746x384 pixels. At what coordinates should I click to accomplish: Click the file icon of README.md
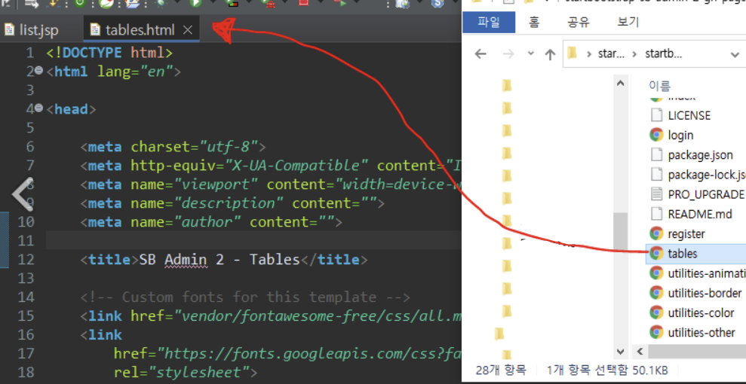[656, 214]
